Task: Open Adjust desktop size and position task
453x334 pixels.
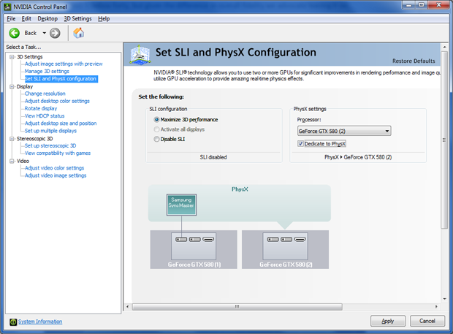Action: pos(61,124)
